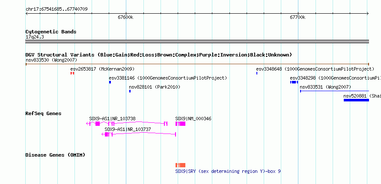Open SOX9-AS1|NR_103737 transcript label

128,129
